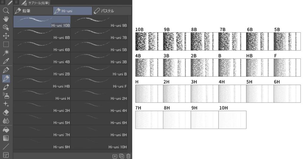This screenshot has width=305, height=159.
Task: Click the 4H stroke sample swatch
Action: click(232, 93)
